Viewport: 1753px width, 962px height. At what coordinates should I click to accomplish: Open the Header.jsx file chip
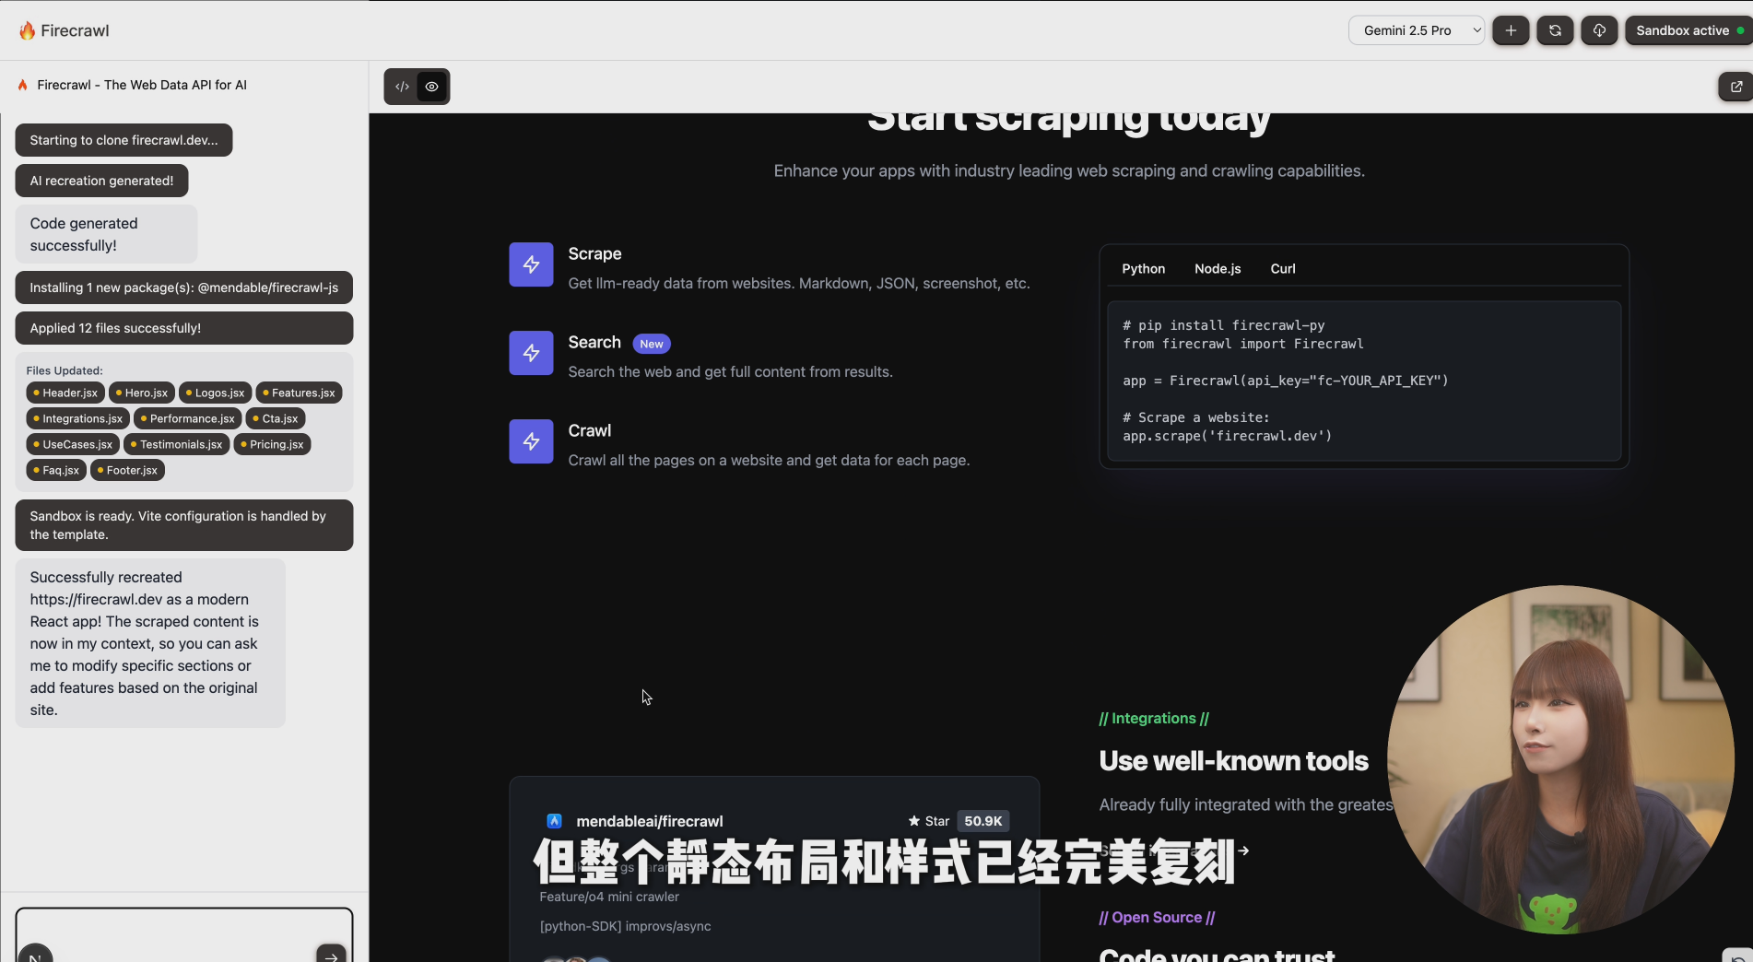(65, 393)
